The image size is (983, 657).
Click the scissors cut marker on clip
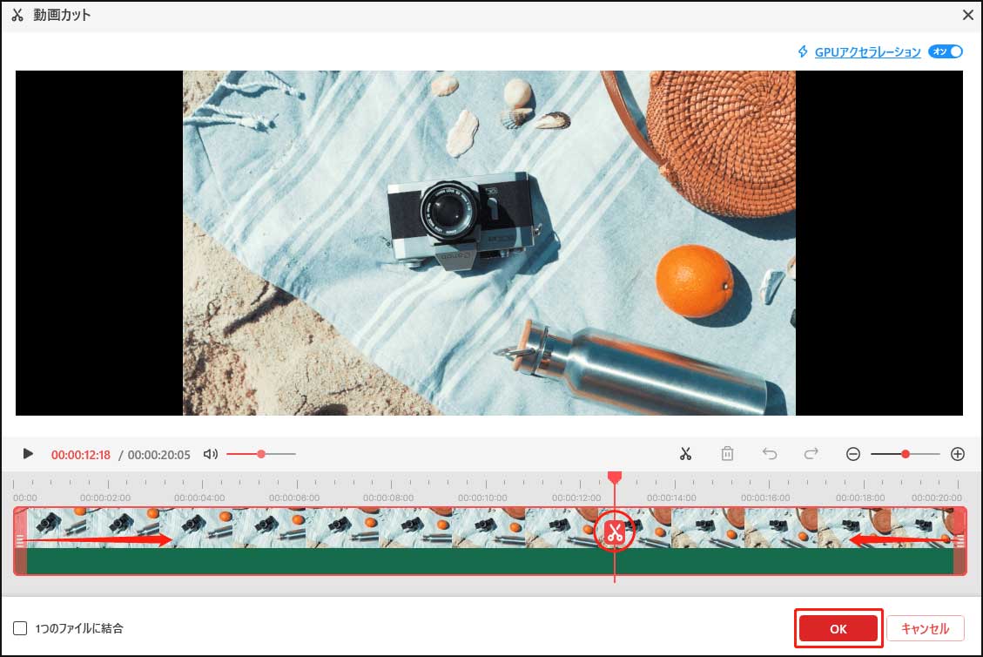pyautogui.click(x=615, y=532)
